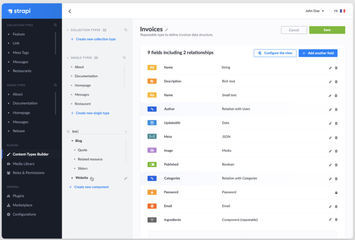Delete the String Name field
Viewport: 355px width, 240px height.
tap(336, 68)
